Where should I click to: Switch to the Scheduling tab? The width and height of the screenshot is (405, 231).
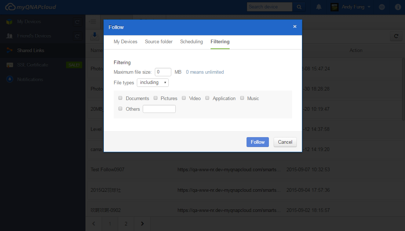click(x=191, y=42)
